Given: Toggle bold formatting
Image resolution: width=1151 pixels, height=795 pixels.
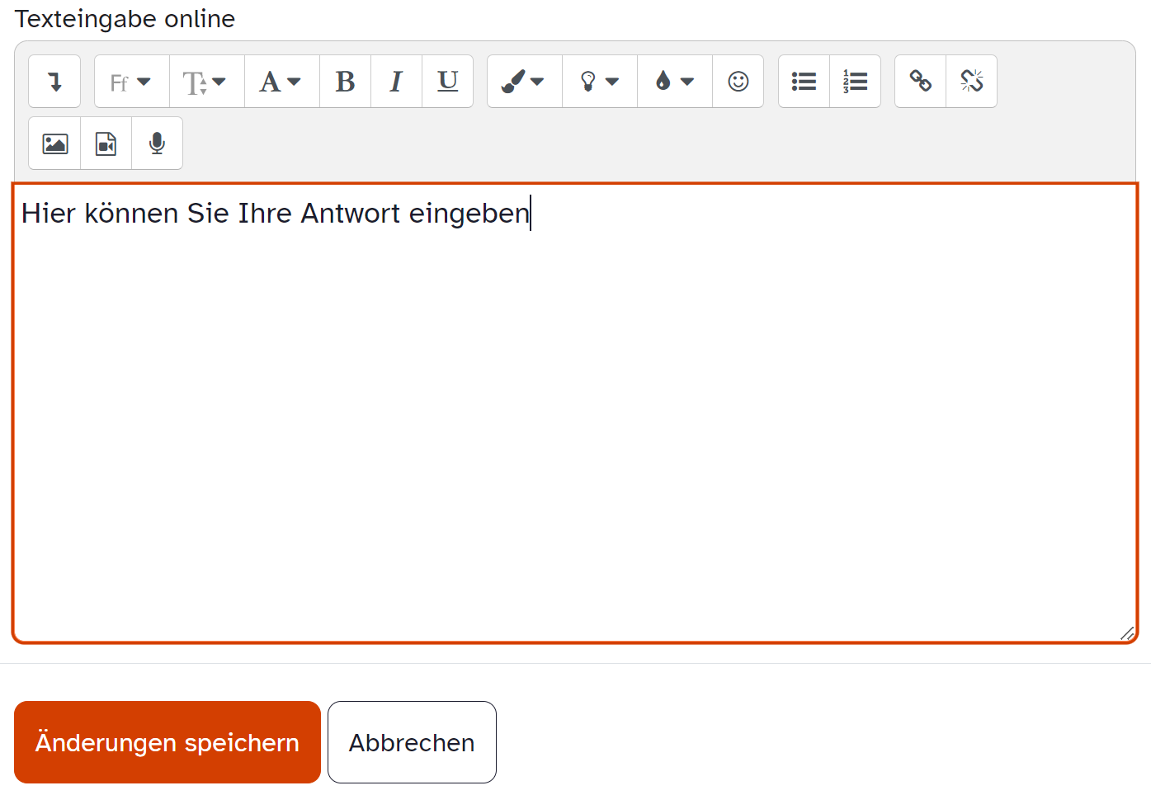Looking at the screenshot, I should click(x=345, y=81).
